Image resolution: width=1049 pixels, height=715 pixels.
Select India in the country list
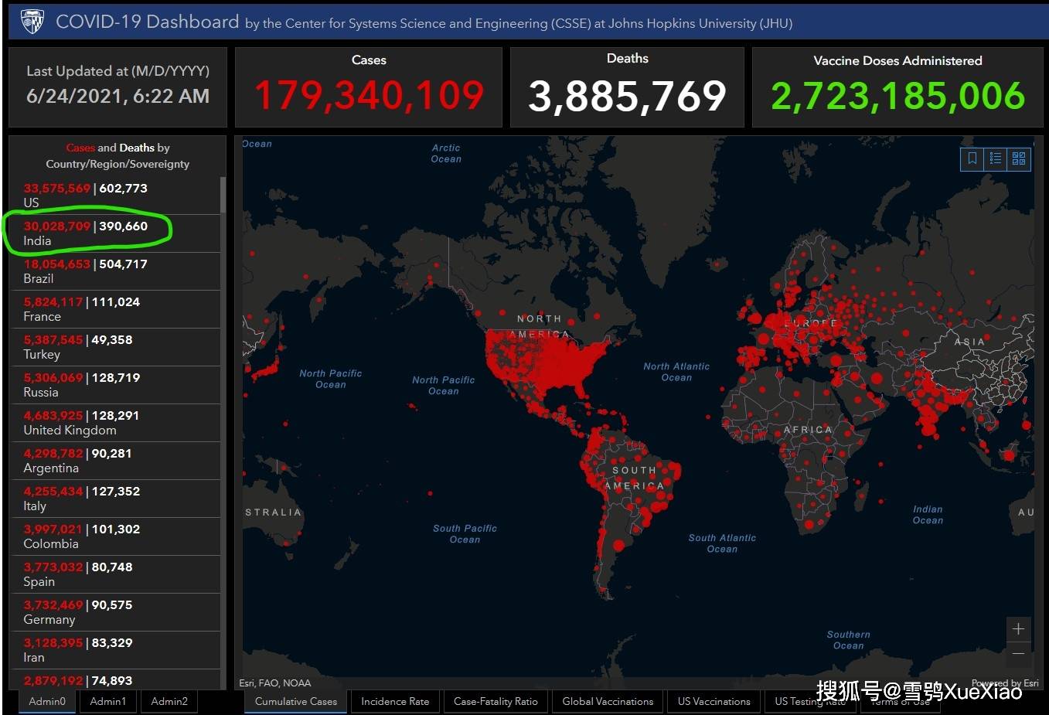(x=115, y=233)
